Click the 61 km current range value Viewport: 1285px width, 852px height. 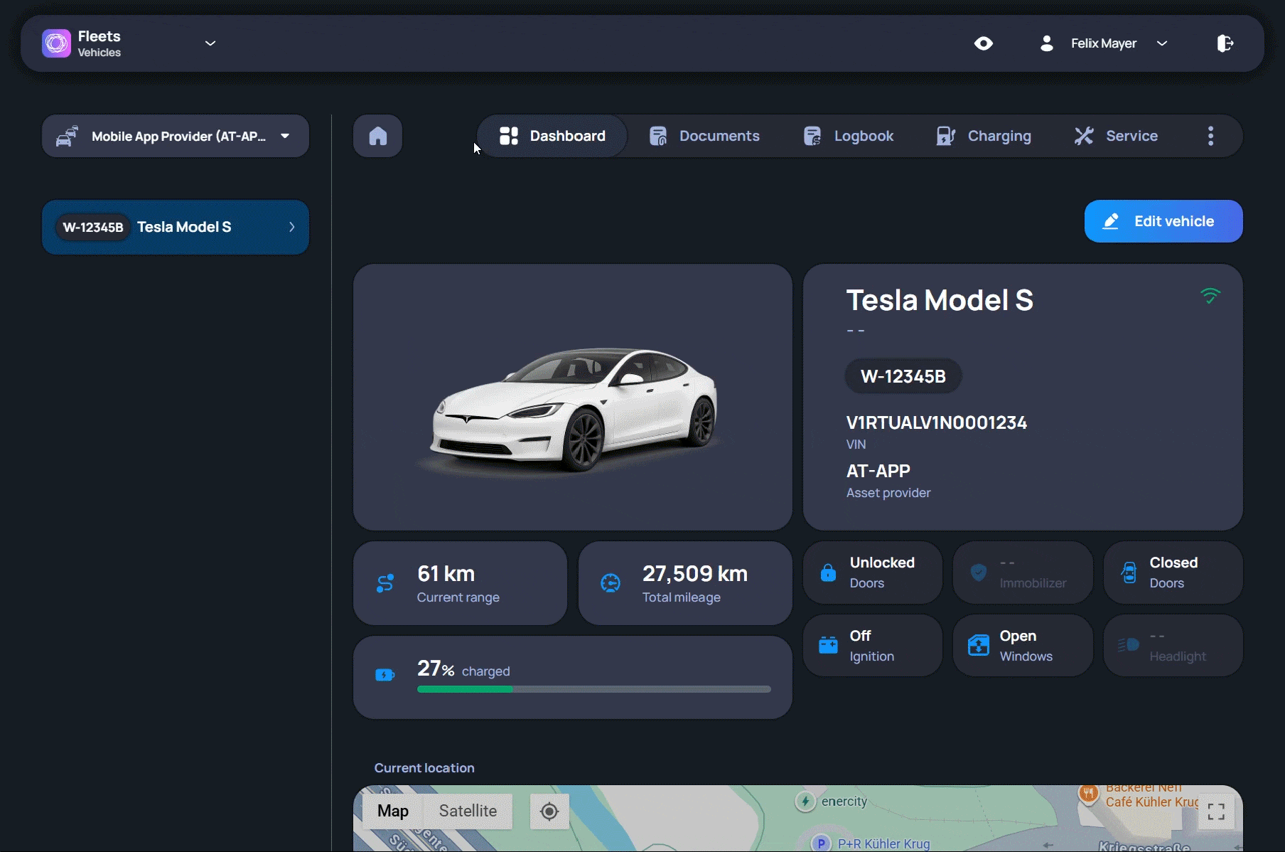[x=446, y=573]
